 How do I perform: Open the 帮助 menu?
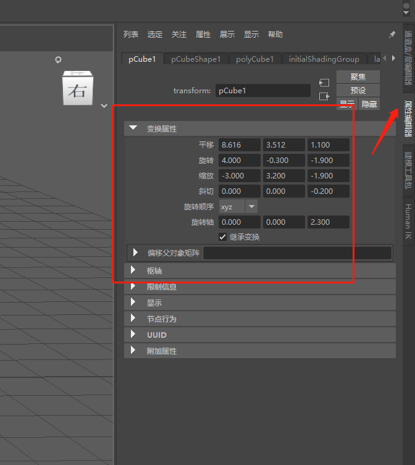coord(275,35)
